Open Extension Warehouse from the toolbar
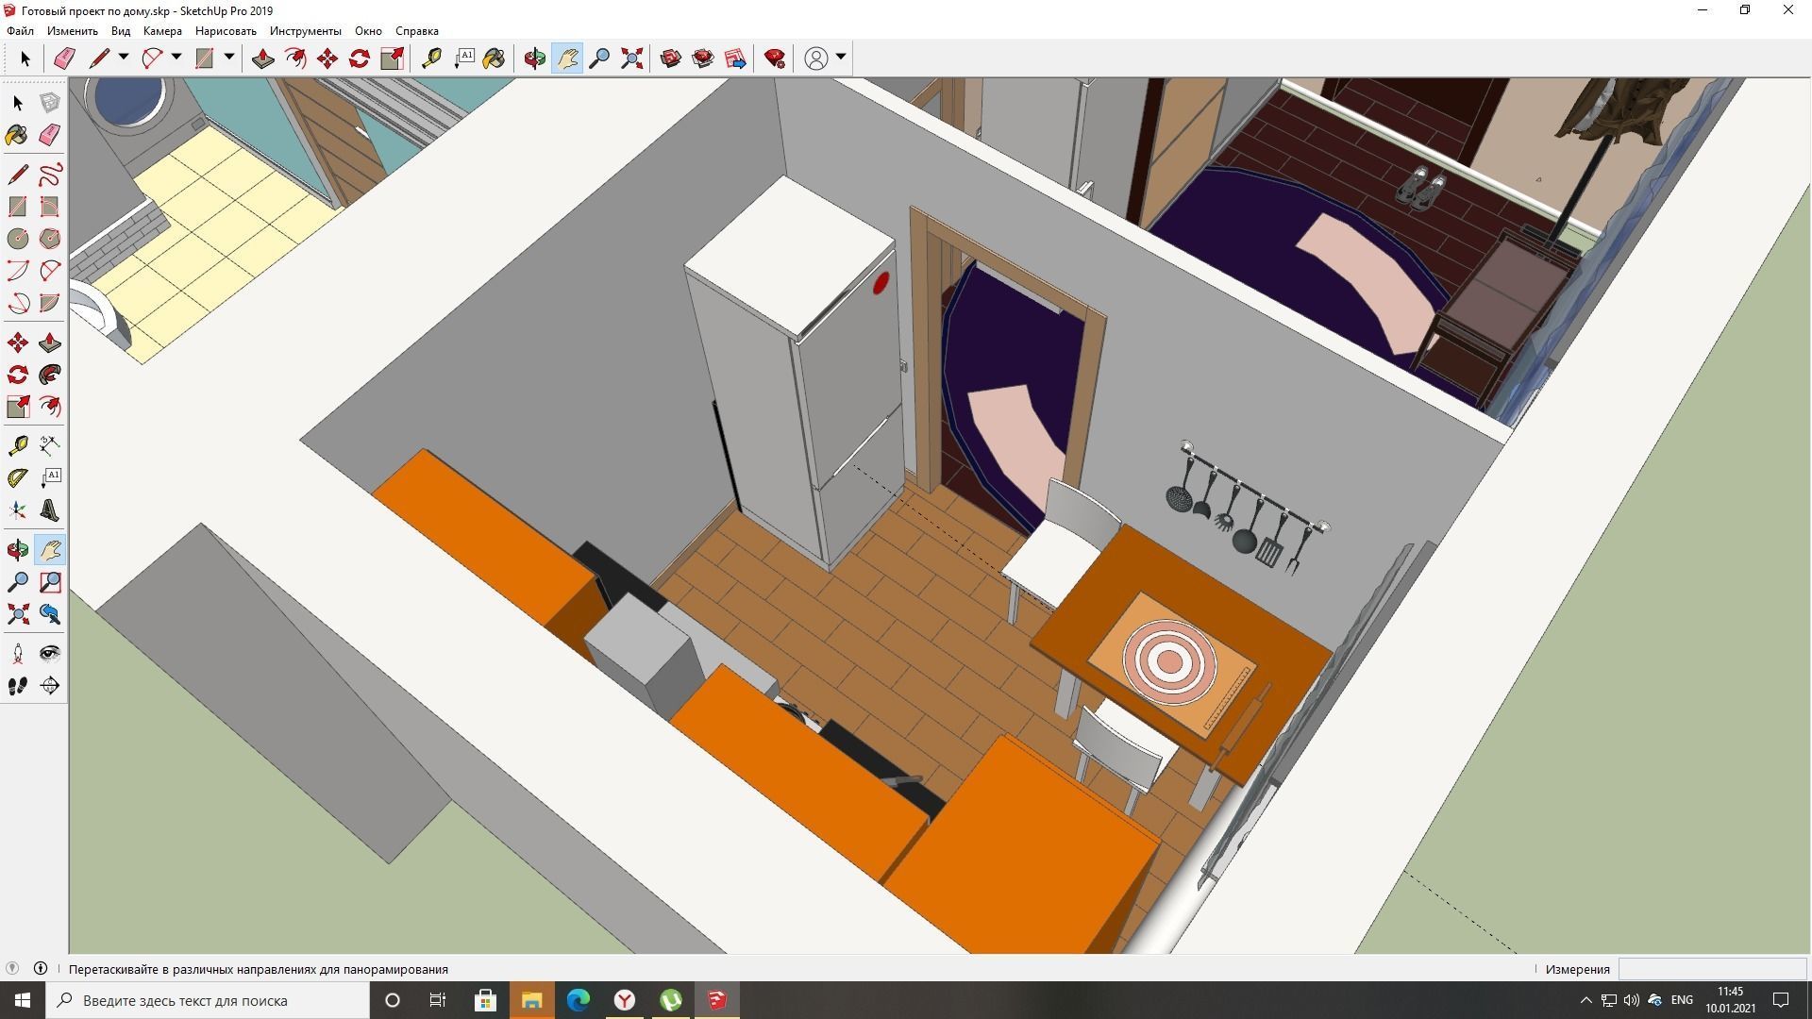Screen dimensions: 1812x1019 (x=703, y=58)
